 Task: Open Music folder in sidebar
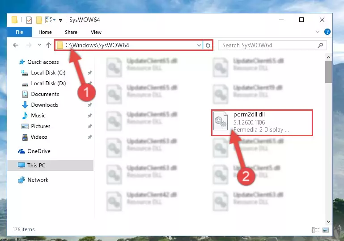pyautogui.click(x=38, y=116)
